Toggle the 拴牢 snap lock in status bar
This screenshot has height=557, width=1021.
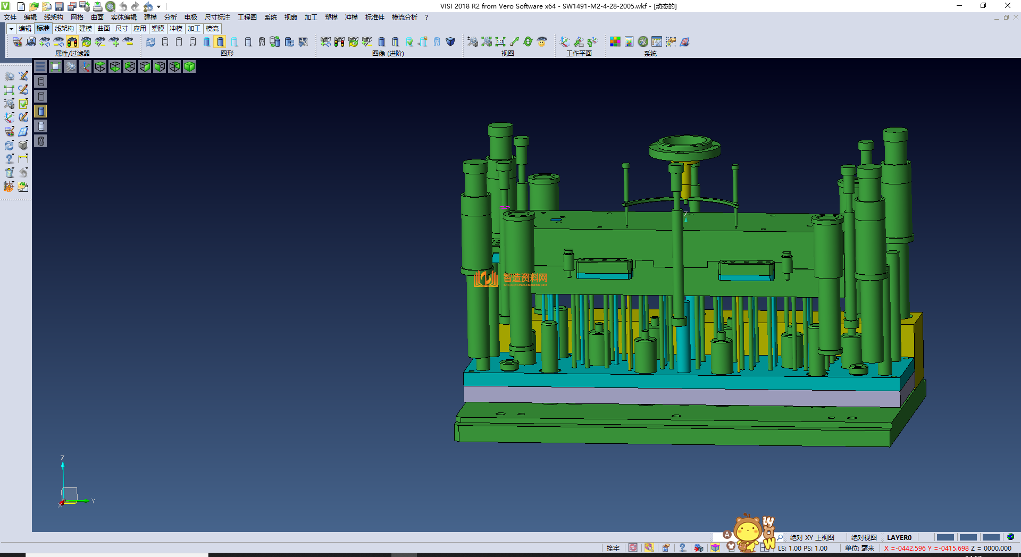pyautogui.click(x=613, y=548)
